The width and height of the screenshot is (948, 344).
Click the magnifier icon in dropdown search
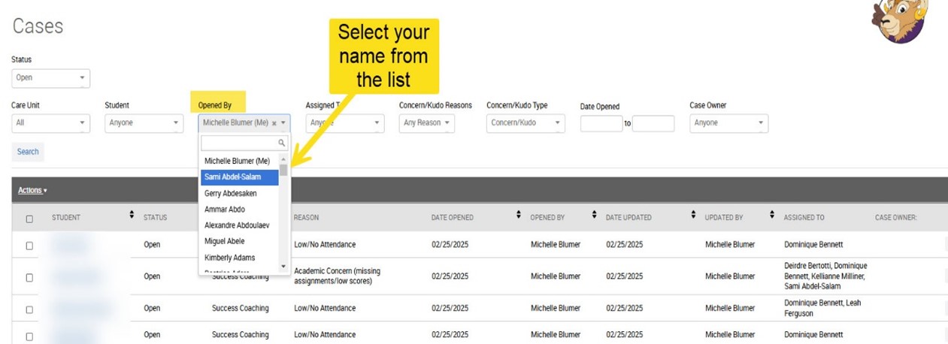click(x=282, y=143)
